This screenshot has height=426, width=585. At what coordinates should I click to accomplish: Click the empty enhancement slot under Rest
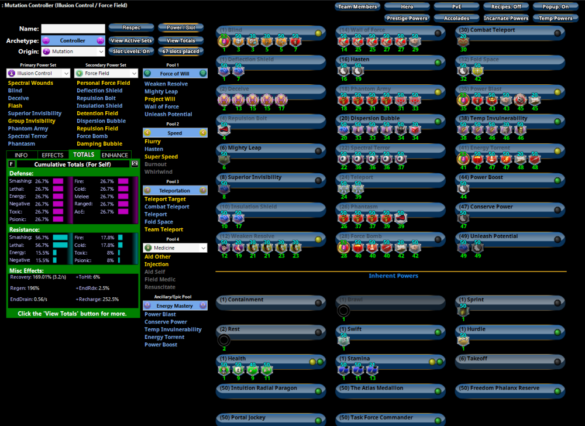coord(223,341)
